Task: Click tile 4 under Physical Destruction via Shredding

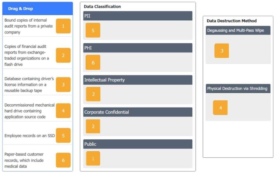Action: point(220,108)
